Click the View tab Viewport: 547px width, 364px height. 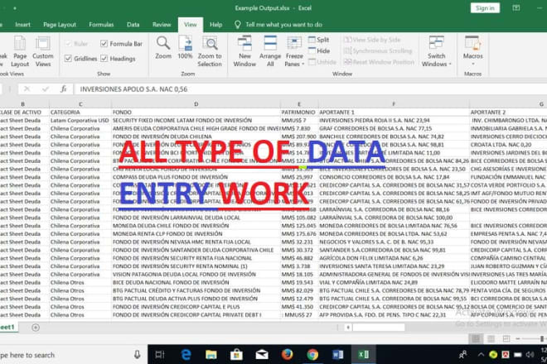tap(191, 24)
